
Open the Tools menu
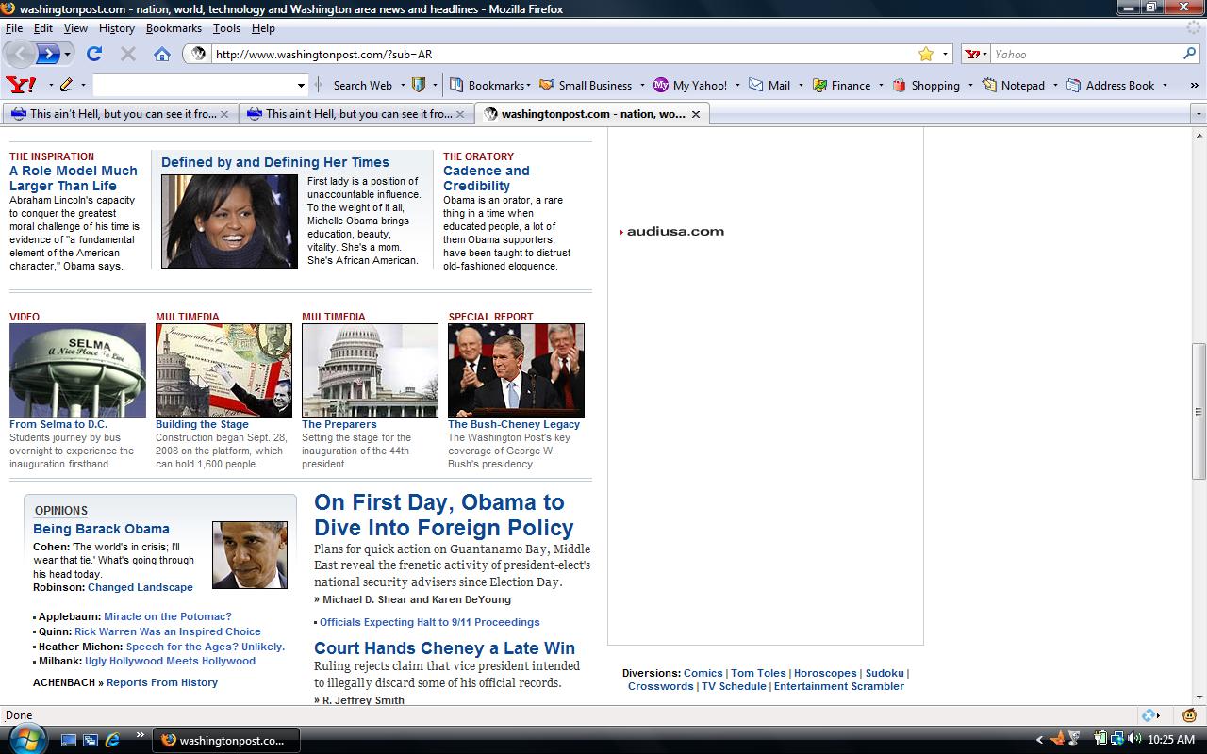coord(226,28)
